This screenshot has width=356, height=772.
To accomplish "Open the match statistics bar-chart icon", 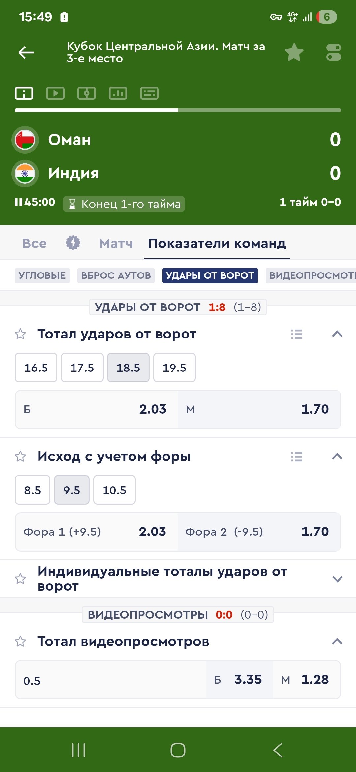I will pos(118,93).
